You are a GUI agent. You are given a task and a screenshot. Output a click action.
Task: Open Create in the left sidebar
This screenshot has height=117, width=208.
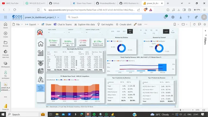tap(5, 35)
